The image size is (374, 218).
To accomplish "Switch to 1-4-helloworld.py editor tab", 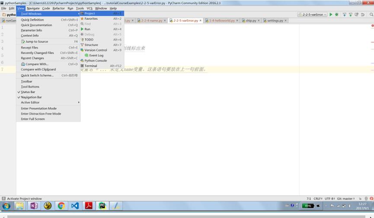I will click(222, 20).
